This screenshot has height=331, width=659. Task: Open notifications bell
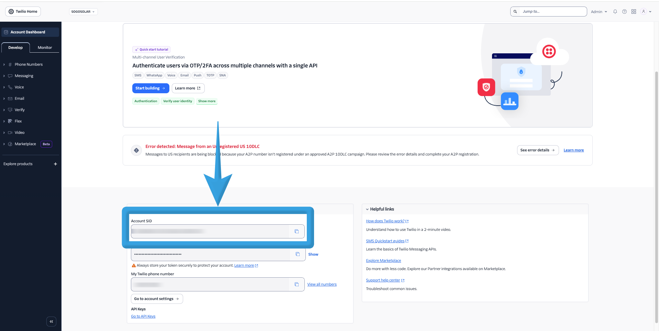click(x=615, y=11)
